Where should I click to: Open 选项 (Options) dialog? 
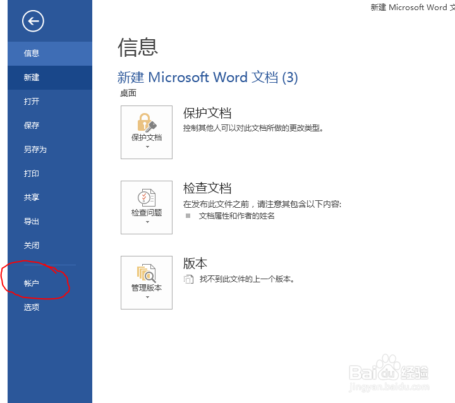click(50, 307)
